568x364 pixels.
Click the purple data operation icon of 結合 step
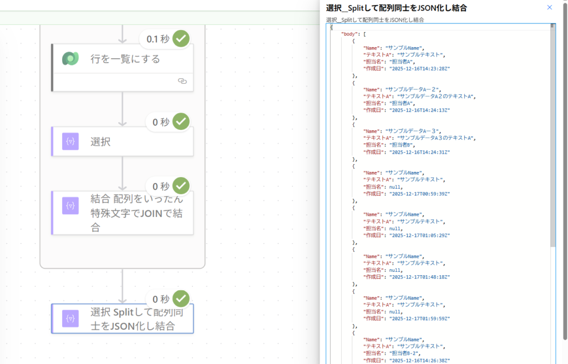[70, 205]
